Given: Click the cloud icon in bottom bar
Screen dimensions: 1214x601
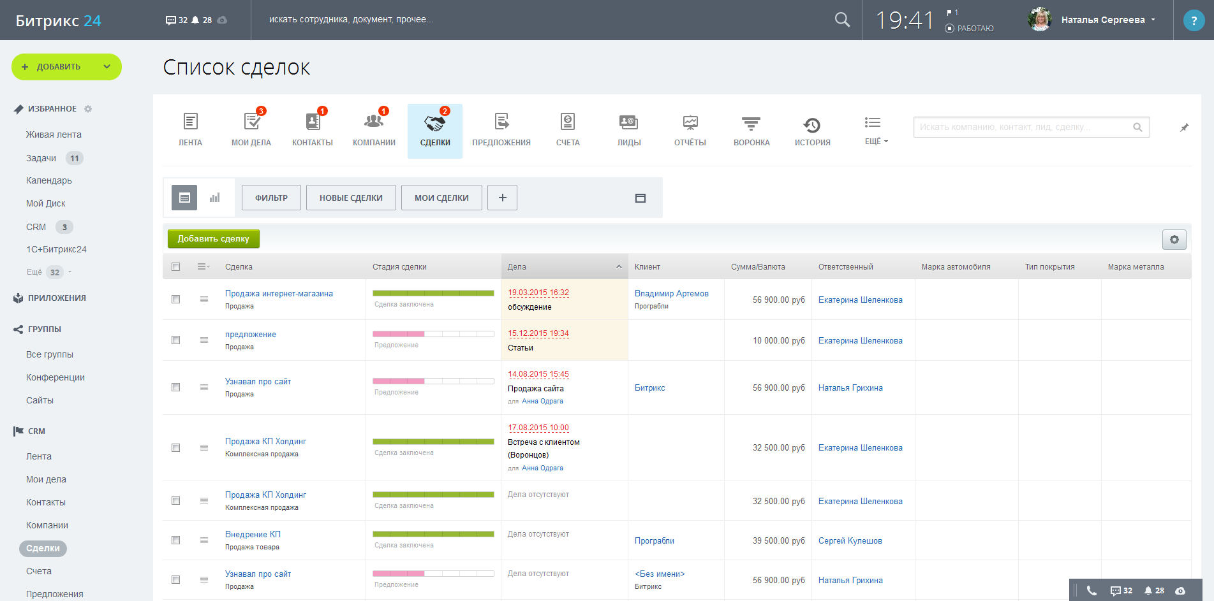Looking at the screenshot, I should 1180,591.
